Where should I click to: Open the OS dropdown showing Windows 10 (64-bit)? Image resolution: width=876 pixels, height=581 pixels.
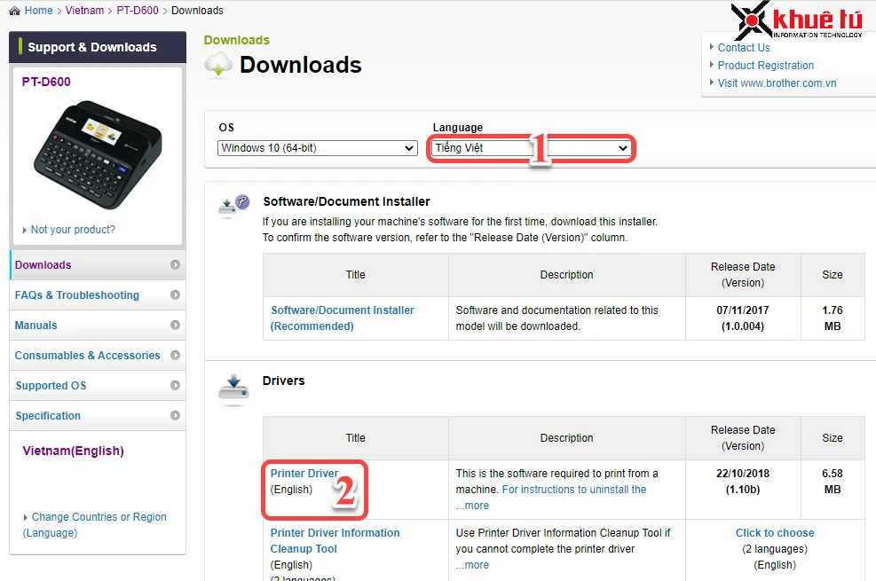(x=317, y=148)
